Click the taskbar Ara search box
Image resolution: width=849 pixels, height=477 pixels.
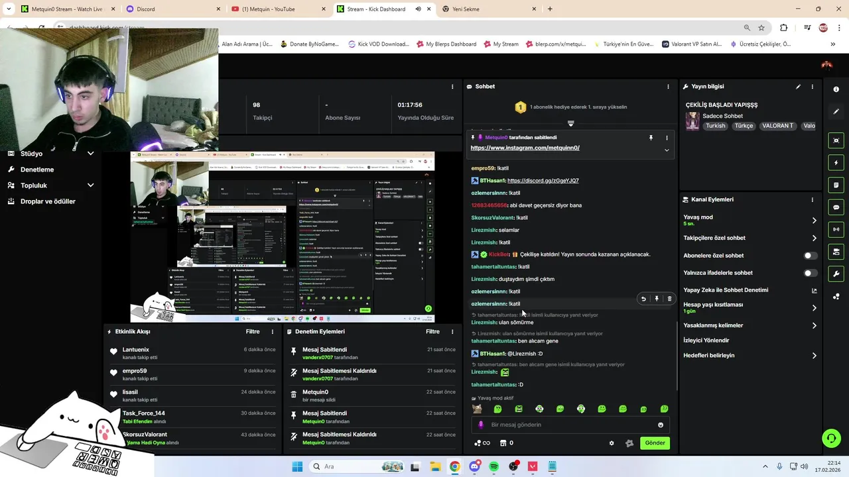tap(356, 466)
